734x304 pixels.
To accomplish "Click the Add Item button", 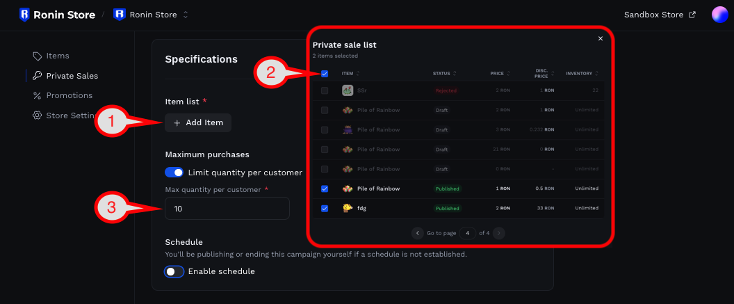I will [198, 122].
